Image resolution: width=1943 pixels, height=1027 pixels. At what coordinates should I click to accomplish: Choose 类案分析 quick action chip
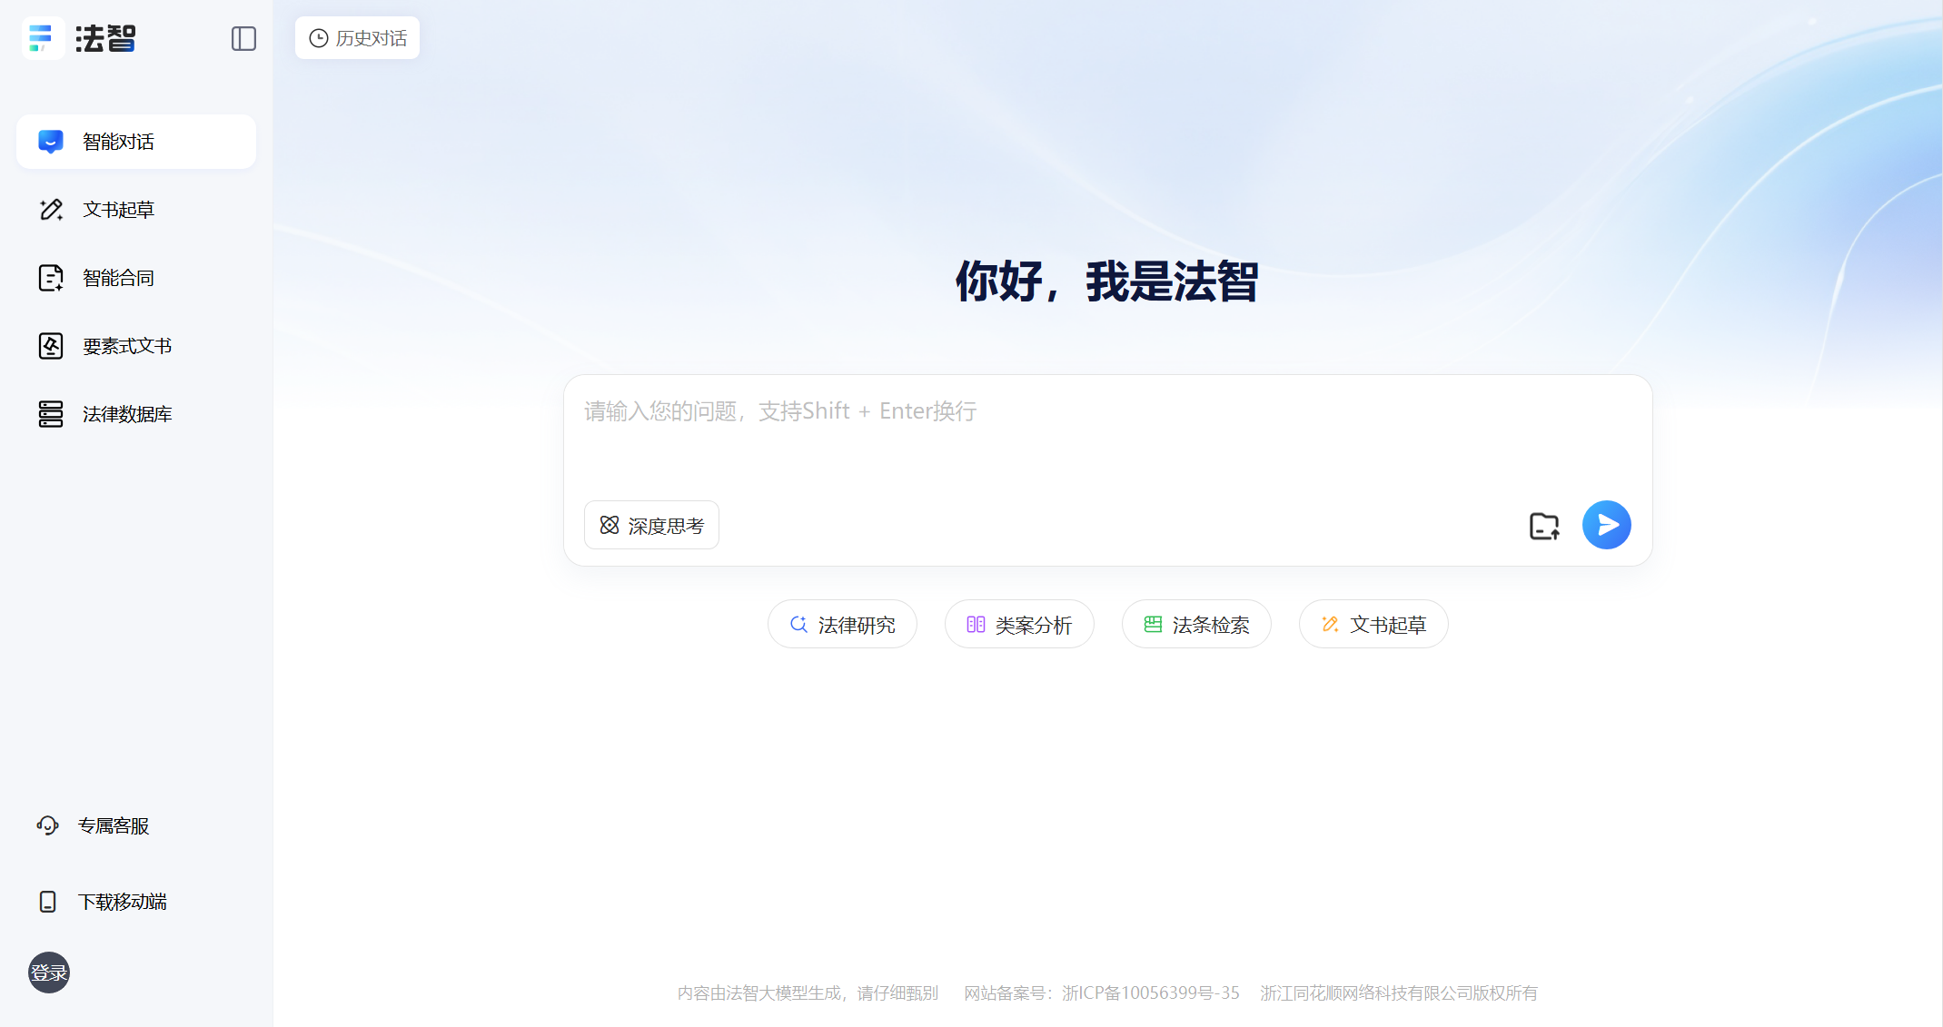(x=1019, y=624)
